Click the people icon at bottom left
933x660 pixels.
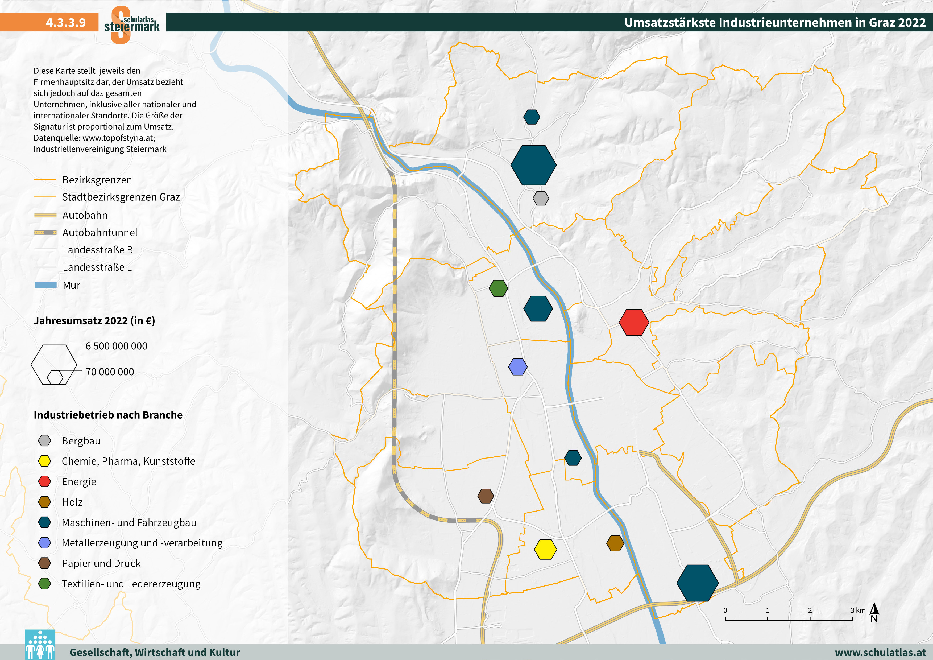(x=40, y=645)
